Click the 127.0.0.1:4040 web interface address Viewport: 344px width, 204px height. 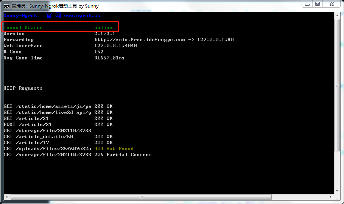coord(115,46)
